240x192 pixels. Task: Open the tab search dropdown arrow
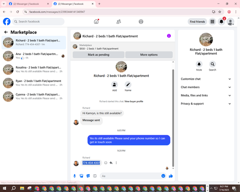click(4, 4)
